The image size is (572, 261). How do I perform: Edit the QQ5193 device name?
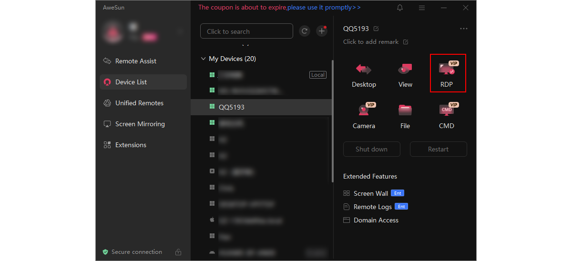pyautogui.click(x=376, y=29)
